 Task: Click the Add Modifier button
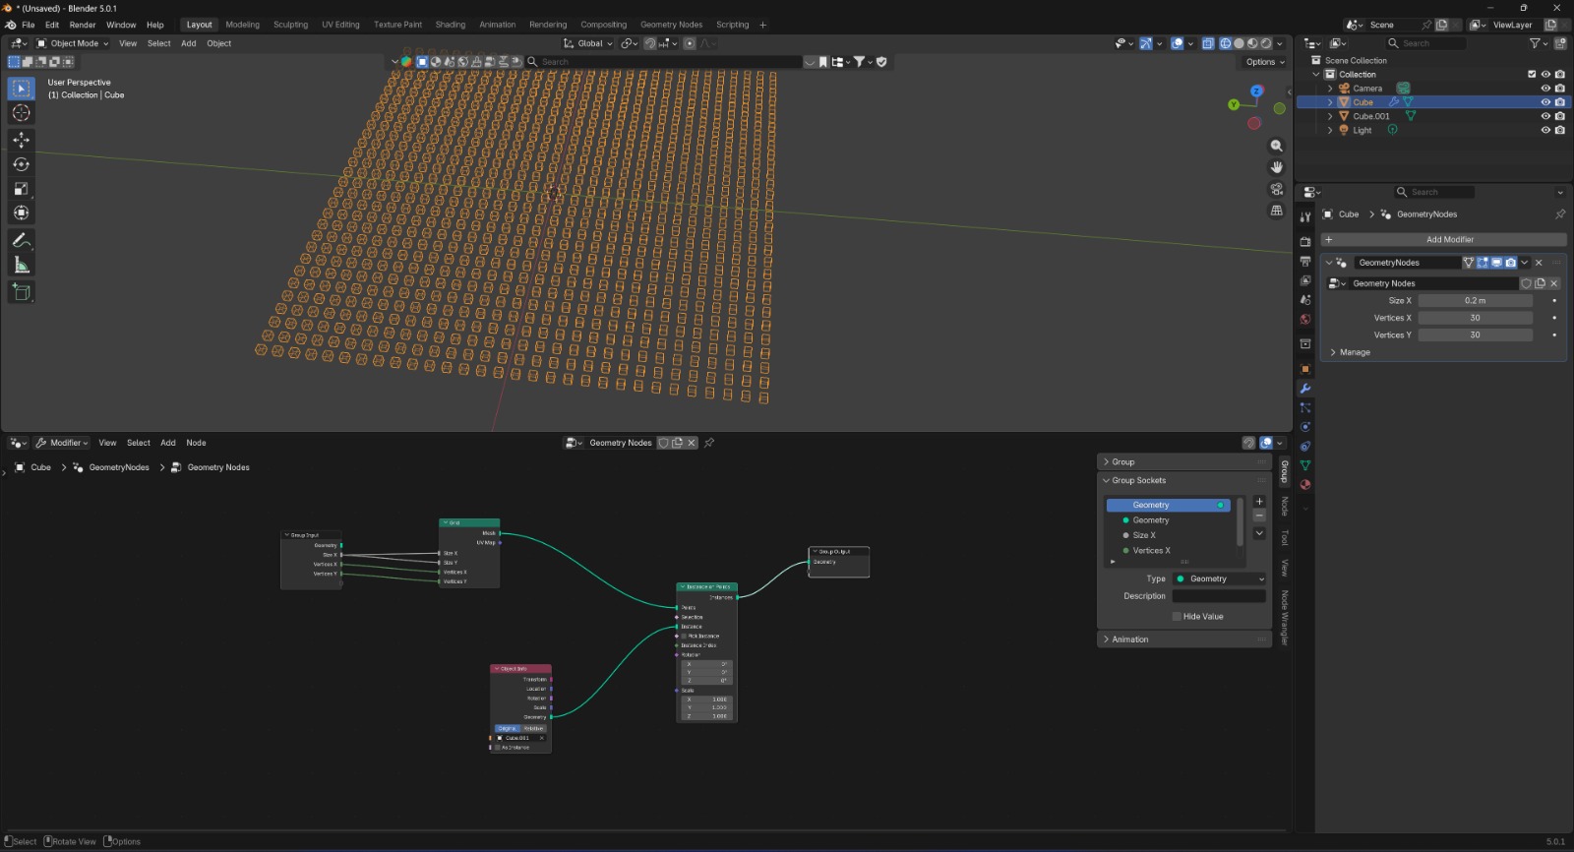[1449, 239]
